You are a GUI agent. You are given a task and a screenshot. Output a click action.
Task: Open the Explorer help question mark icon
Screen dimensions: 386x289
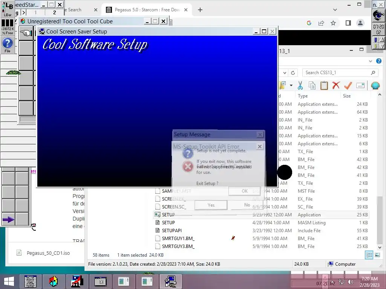click(x=378, y=61)
